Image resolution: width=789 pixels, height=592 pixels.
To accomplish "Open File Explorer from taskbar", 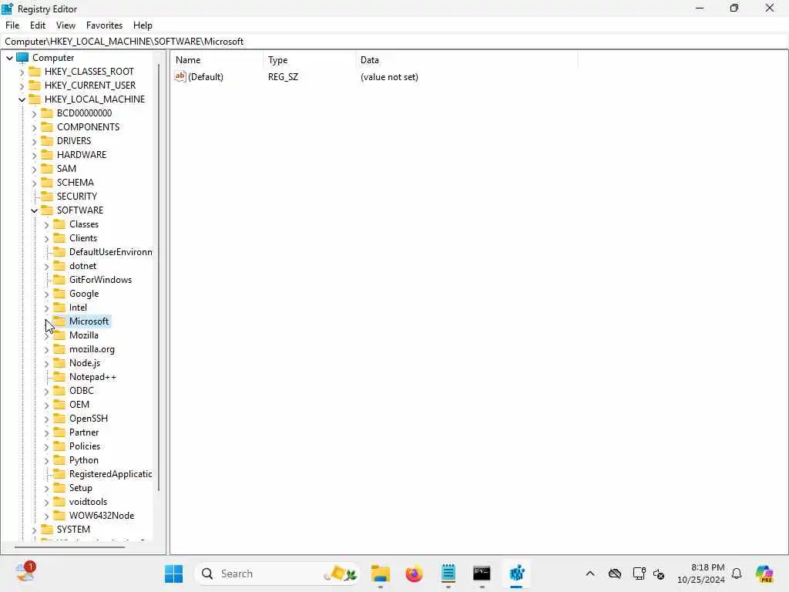I will point(381,573).
